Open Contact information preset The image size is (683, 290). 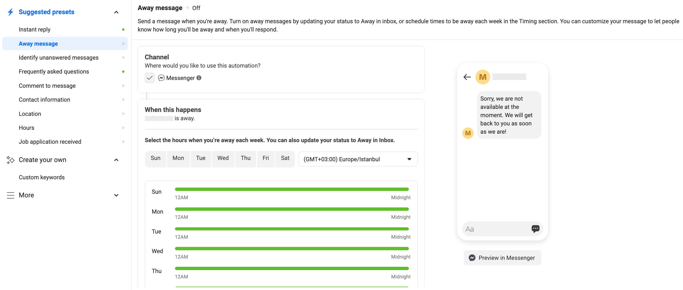coord(65,100)
